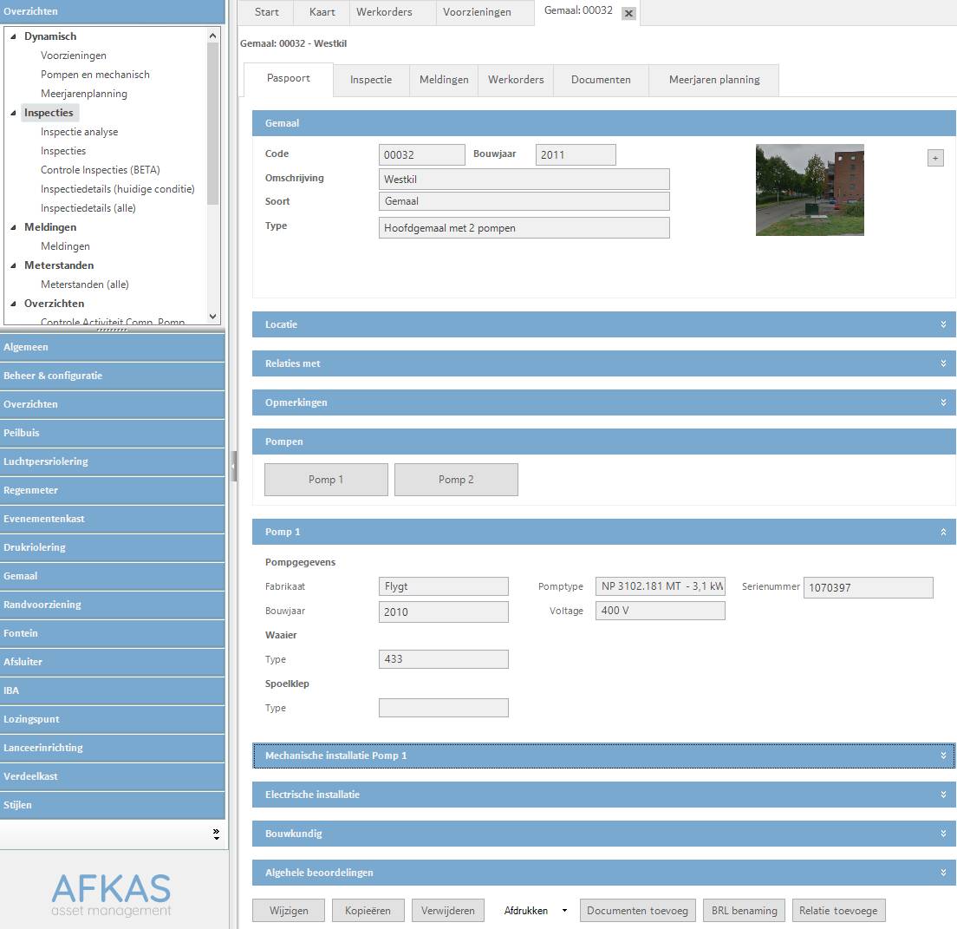Click the Wijzigen button
The width and height of the screenshot is (957, 929).
(290, 911)
